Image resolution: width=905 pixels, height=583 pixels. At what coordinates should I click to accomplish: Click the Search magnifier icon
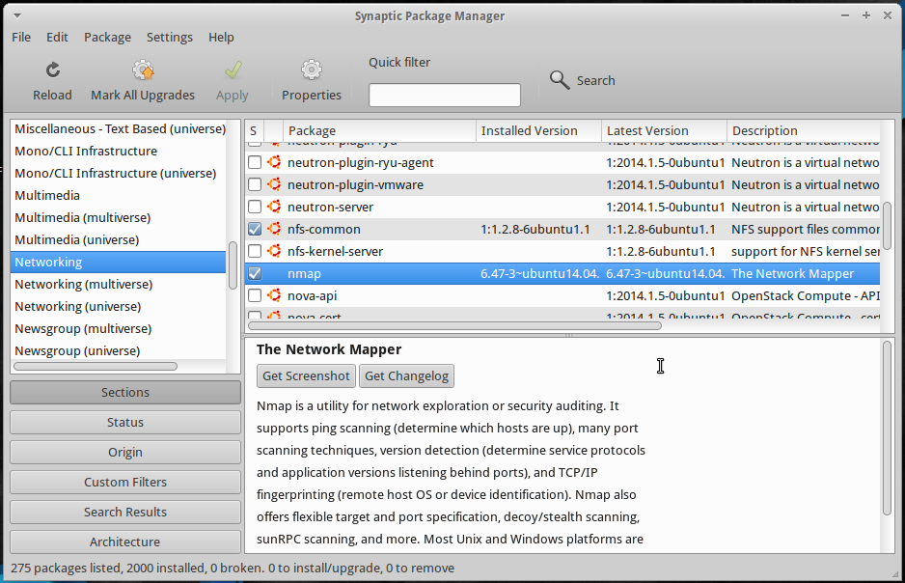(x=560, y=80)
